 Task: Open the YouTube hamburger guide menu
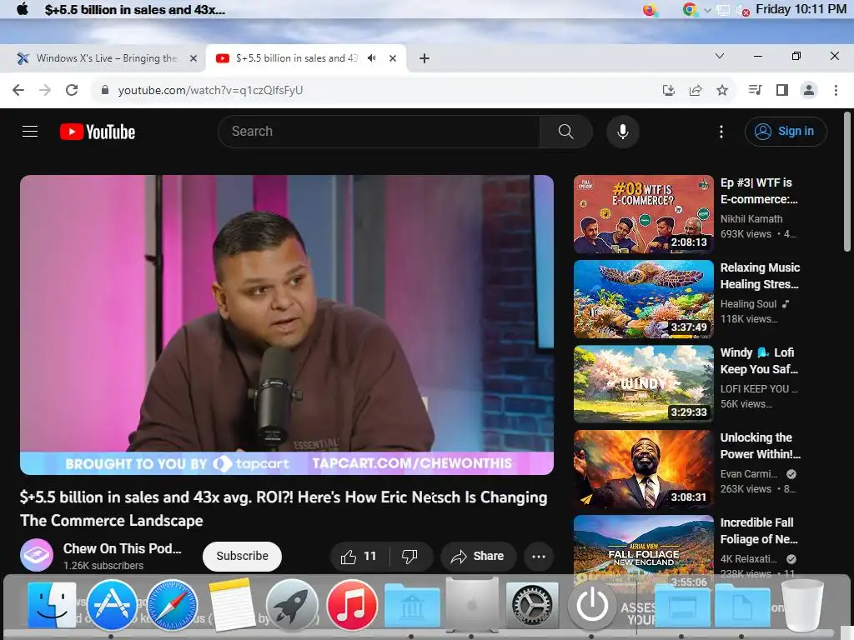click(30, 131)
